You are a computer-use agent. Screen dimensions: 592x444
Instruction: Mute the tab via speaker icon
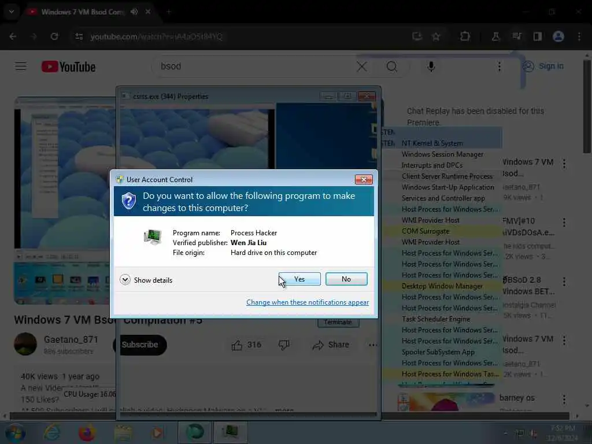pyautogui.click(x=134, y=12)
